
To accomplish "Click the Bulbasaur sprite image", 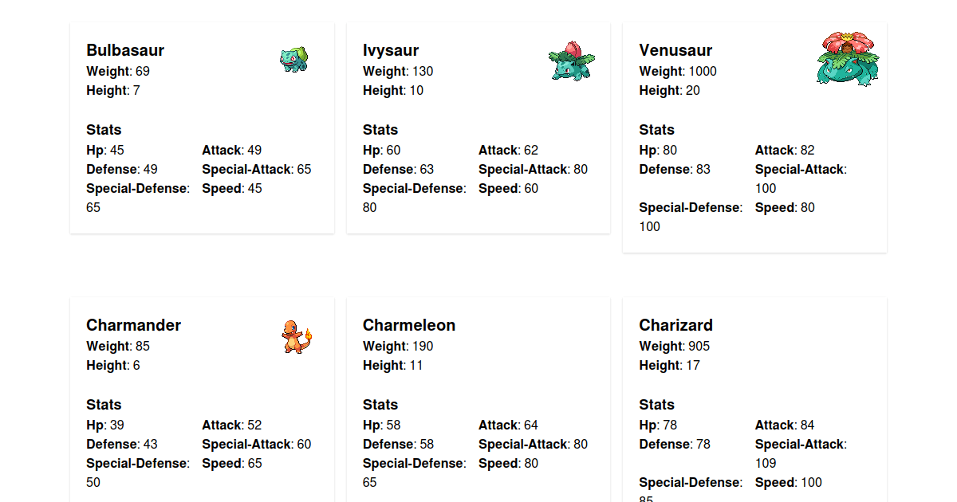I will pyautogui.click(x=293, y=60).
